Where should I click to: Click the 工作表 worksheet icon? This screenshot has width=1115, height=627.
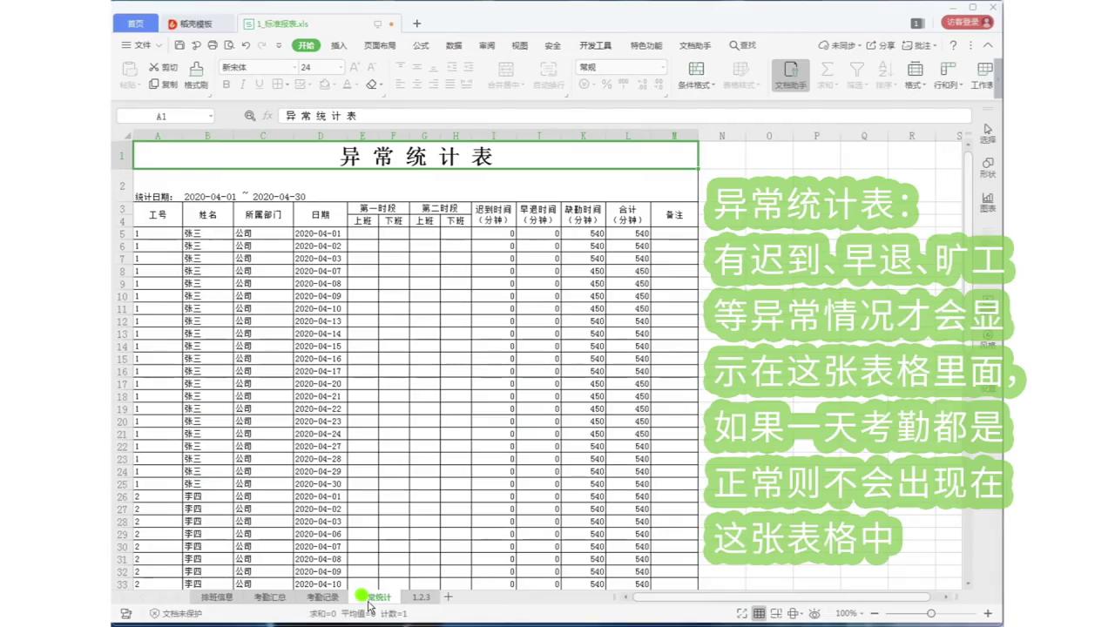(983, 72)
